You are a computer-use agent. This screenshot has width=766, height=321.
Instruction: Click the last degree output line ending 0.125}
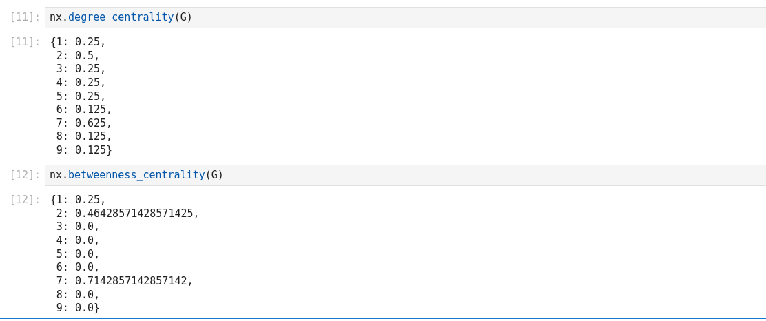(84, 150)
